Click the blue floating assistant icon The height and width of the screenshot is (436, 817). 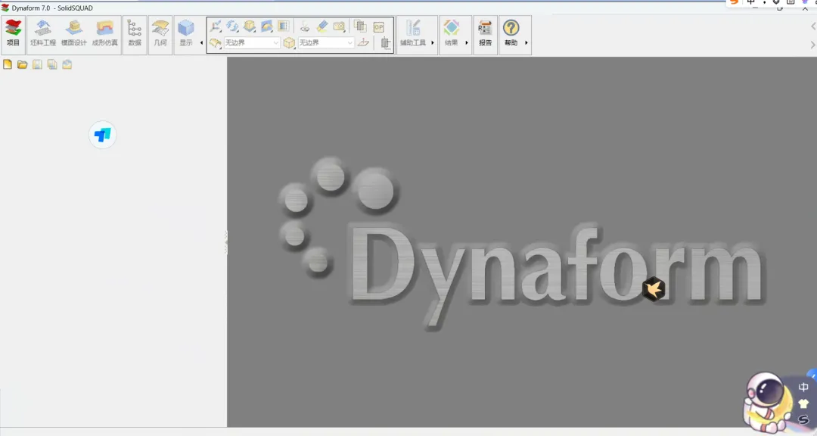point(103,135)
